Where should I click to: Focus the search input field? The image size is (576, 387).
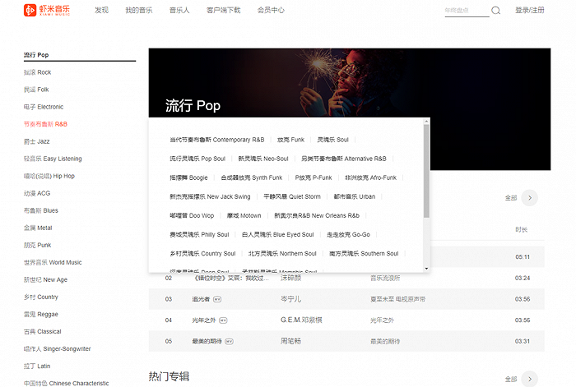click(x=467, y=11)
